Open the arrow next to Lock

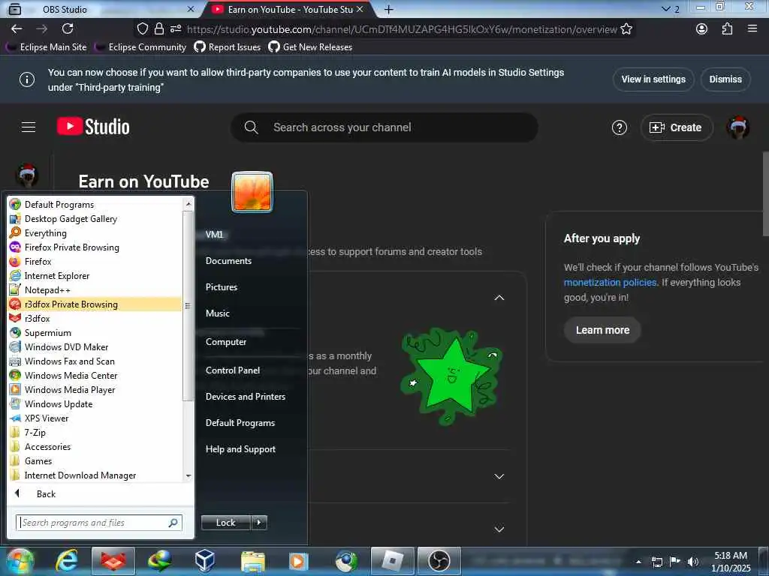(259, 523)
